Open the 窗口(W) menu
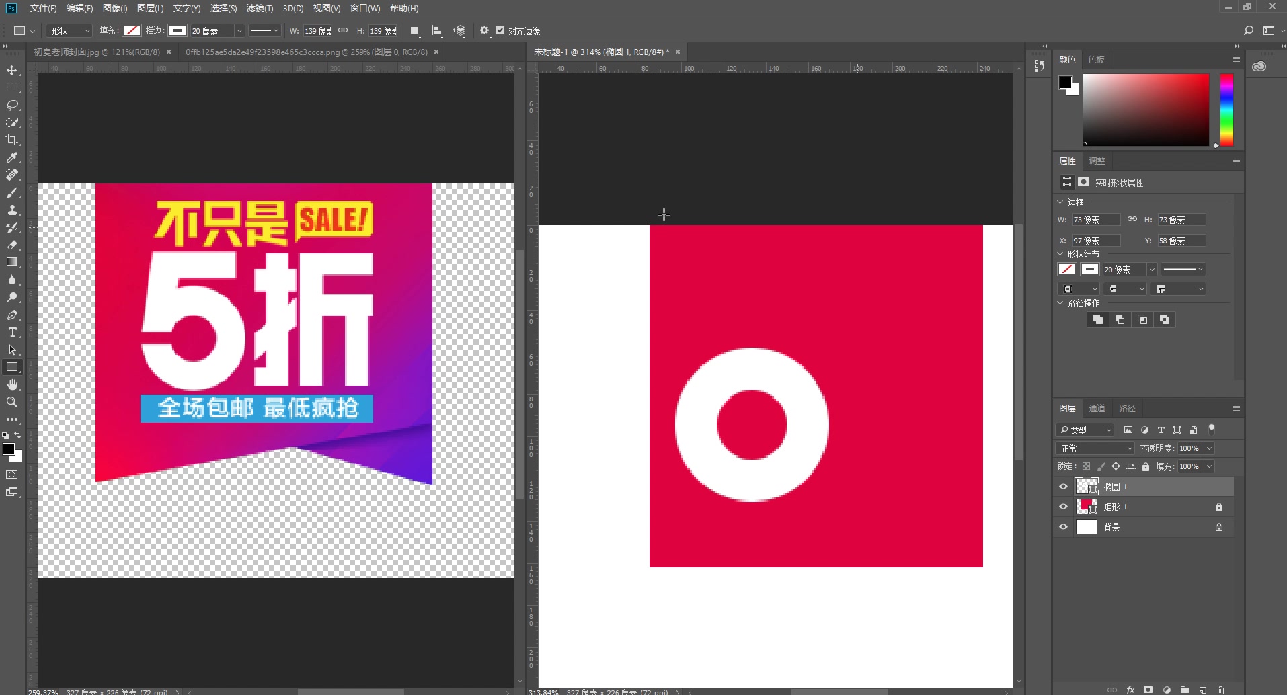The width and height of the screenshot is (1287, 695). (x=365, y=8)
